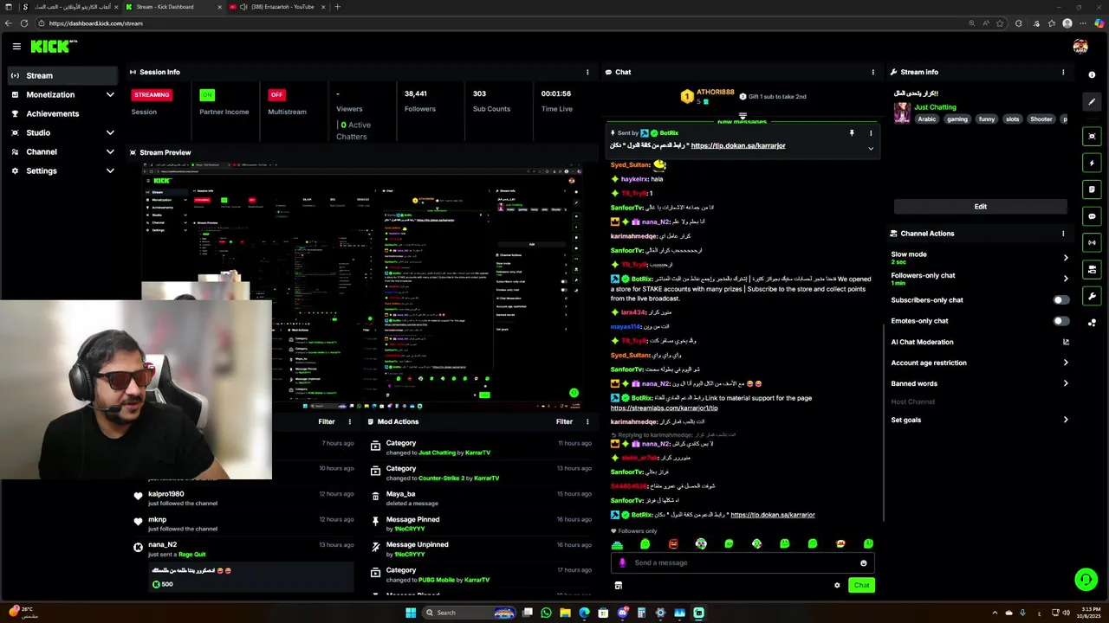Open Achievements in the sidebar

(62, 113)
